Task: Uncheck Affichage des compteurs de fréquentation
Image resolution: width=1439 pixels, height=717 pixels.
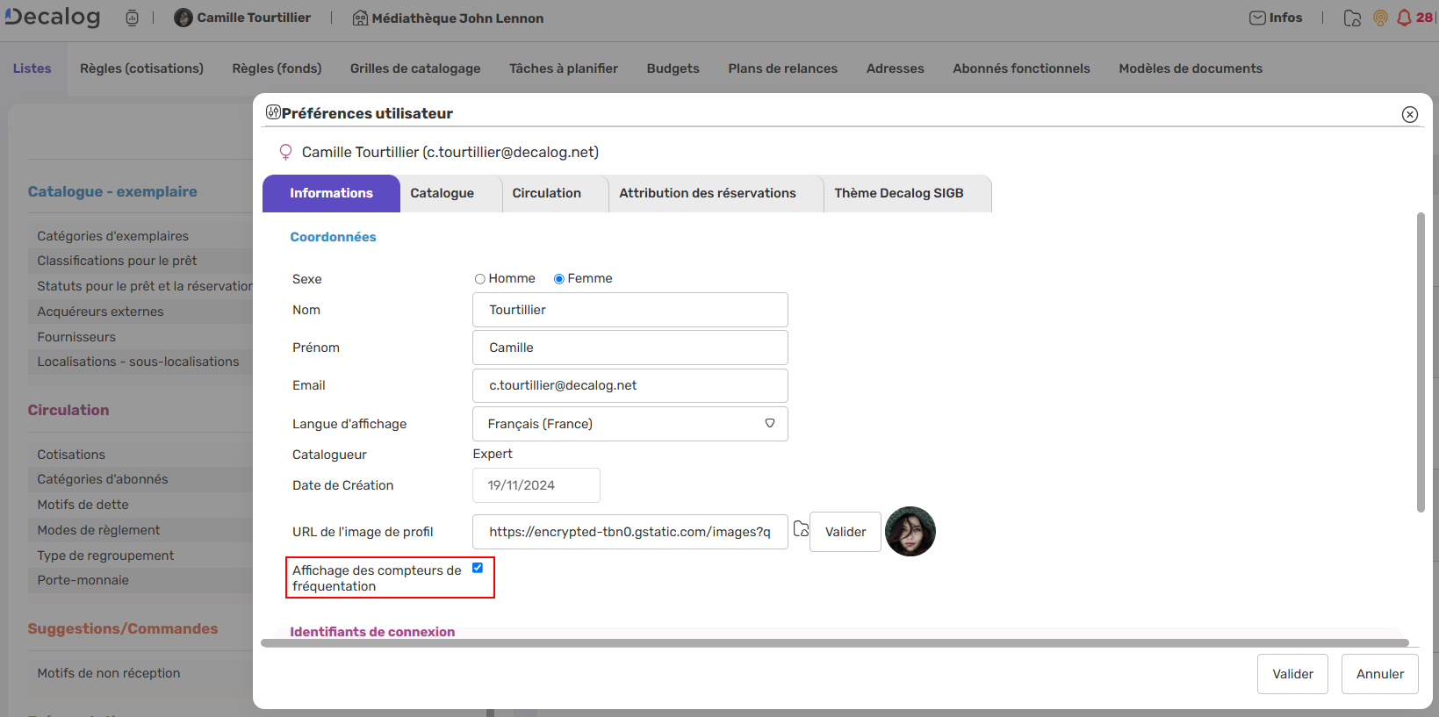Action: (478, 568)
